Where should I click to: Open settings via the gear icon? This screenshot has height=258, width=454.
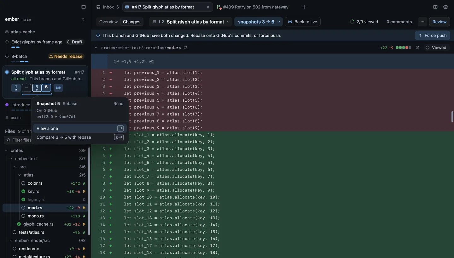(x=445, y=7)
